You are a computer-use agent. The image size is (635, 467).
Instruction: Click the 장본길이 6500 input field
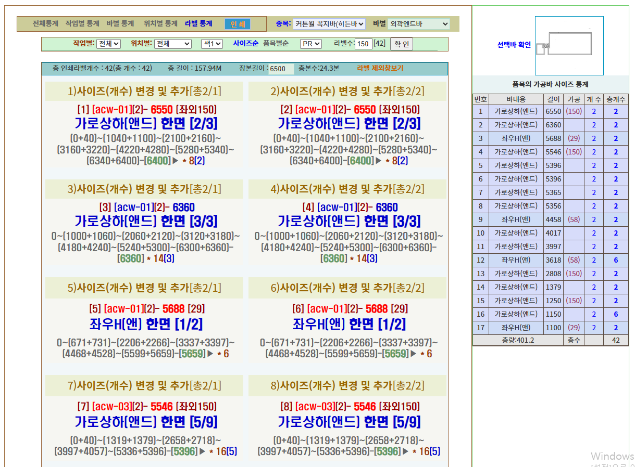tap(281, 69)
